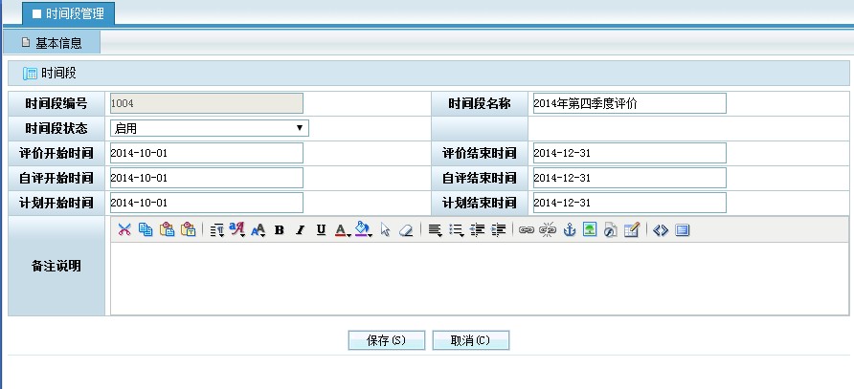854x389 pixels.
Task: Click the 评价开始时间 date field
Action: tap(207, 153)
